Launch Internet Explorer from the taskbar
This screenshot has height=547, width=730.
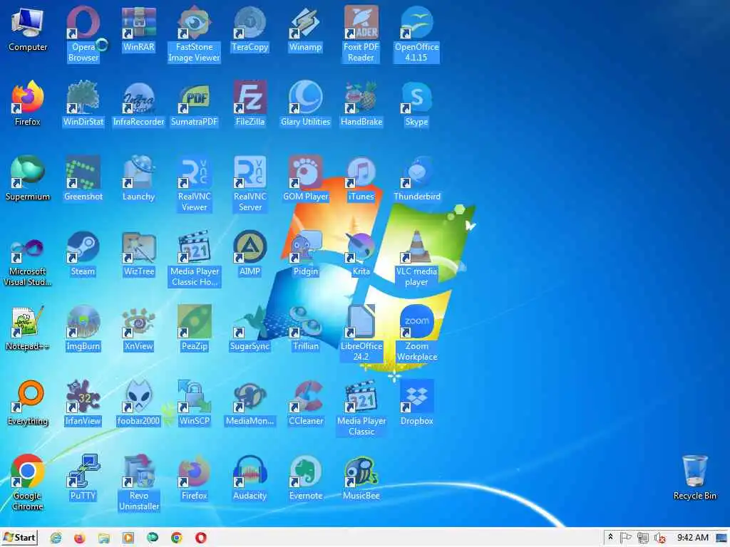[56, 538]
